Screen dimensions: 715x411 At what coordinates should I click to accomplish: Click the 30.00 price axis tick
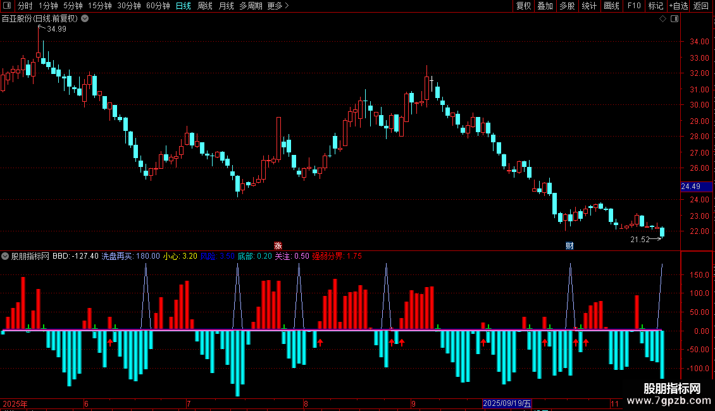(699, 105)
